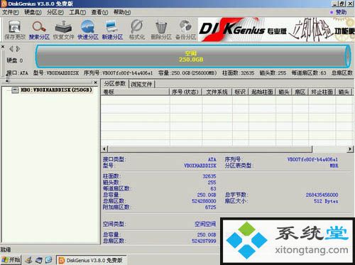Click the 删除分区 delete partition icon

click(161, 30)
